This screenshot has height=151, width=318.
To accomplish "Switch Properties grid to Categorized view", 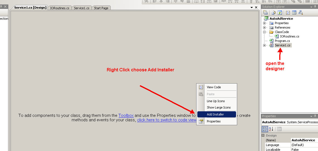I will (x=265, y=129).
